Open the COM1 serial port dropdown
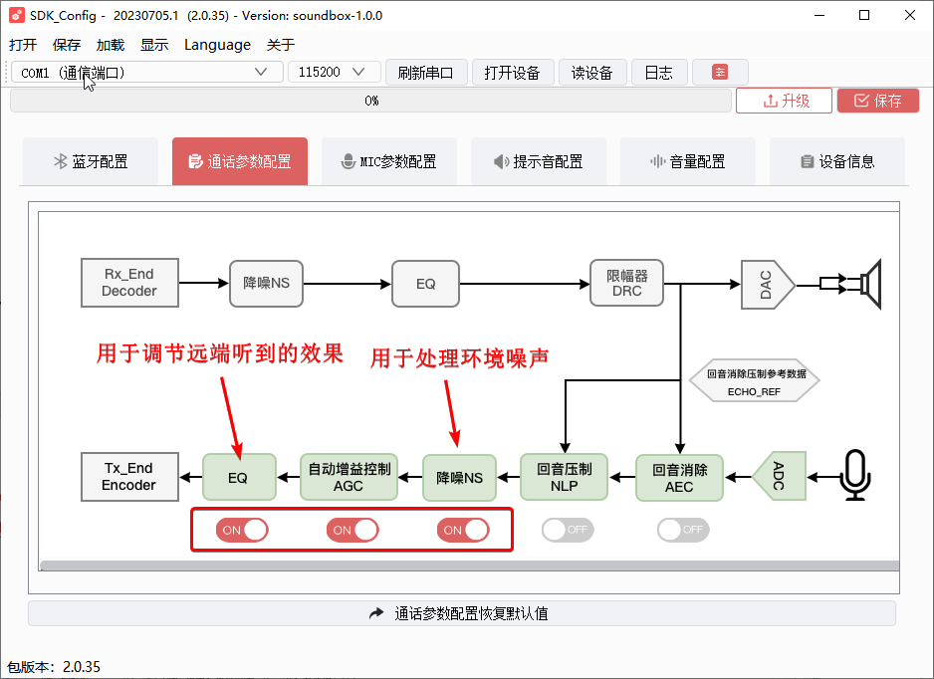 pos(147,72)
